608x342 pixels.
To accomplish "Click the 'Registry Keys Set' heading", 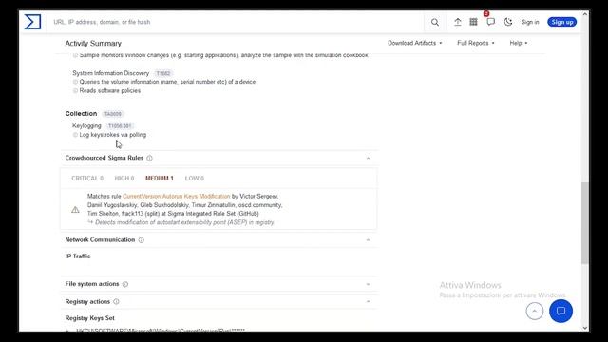I will click(x=89, y=318).
